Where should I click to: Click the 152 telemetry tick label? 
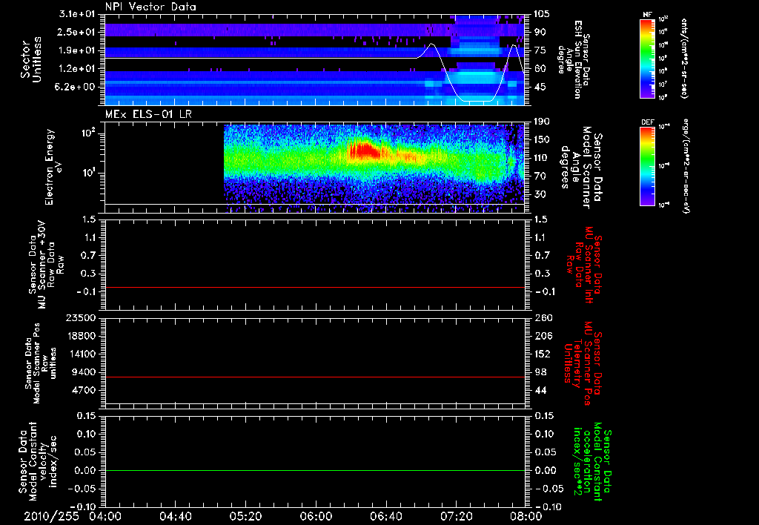coord(542,354)
